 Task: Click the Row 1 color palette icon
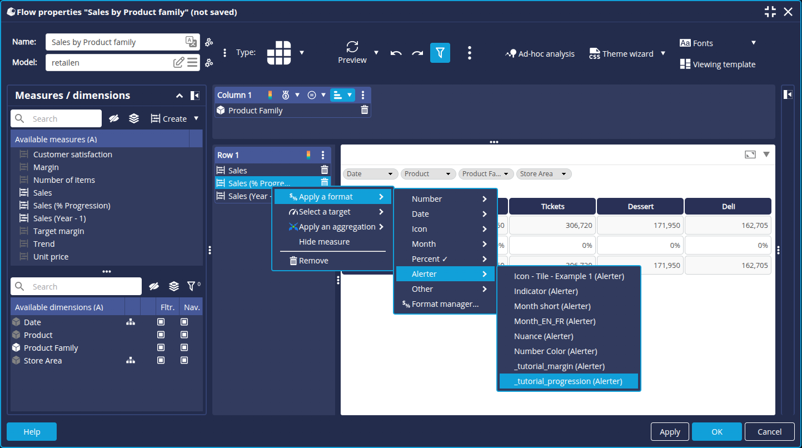309,155
